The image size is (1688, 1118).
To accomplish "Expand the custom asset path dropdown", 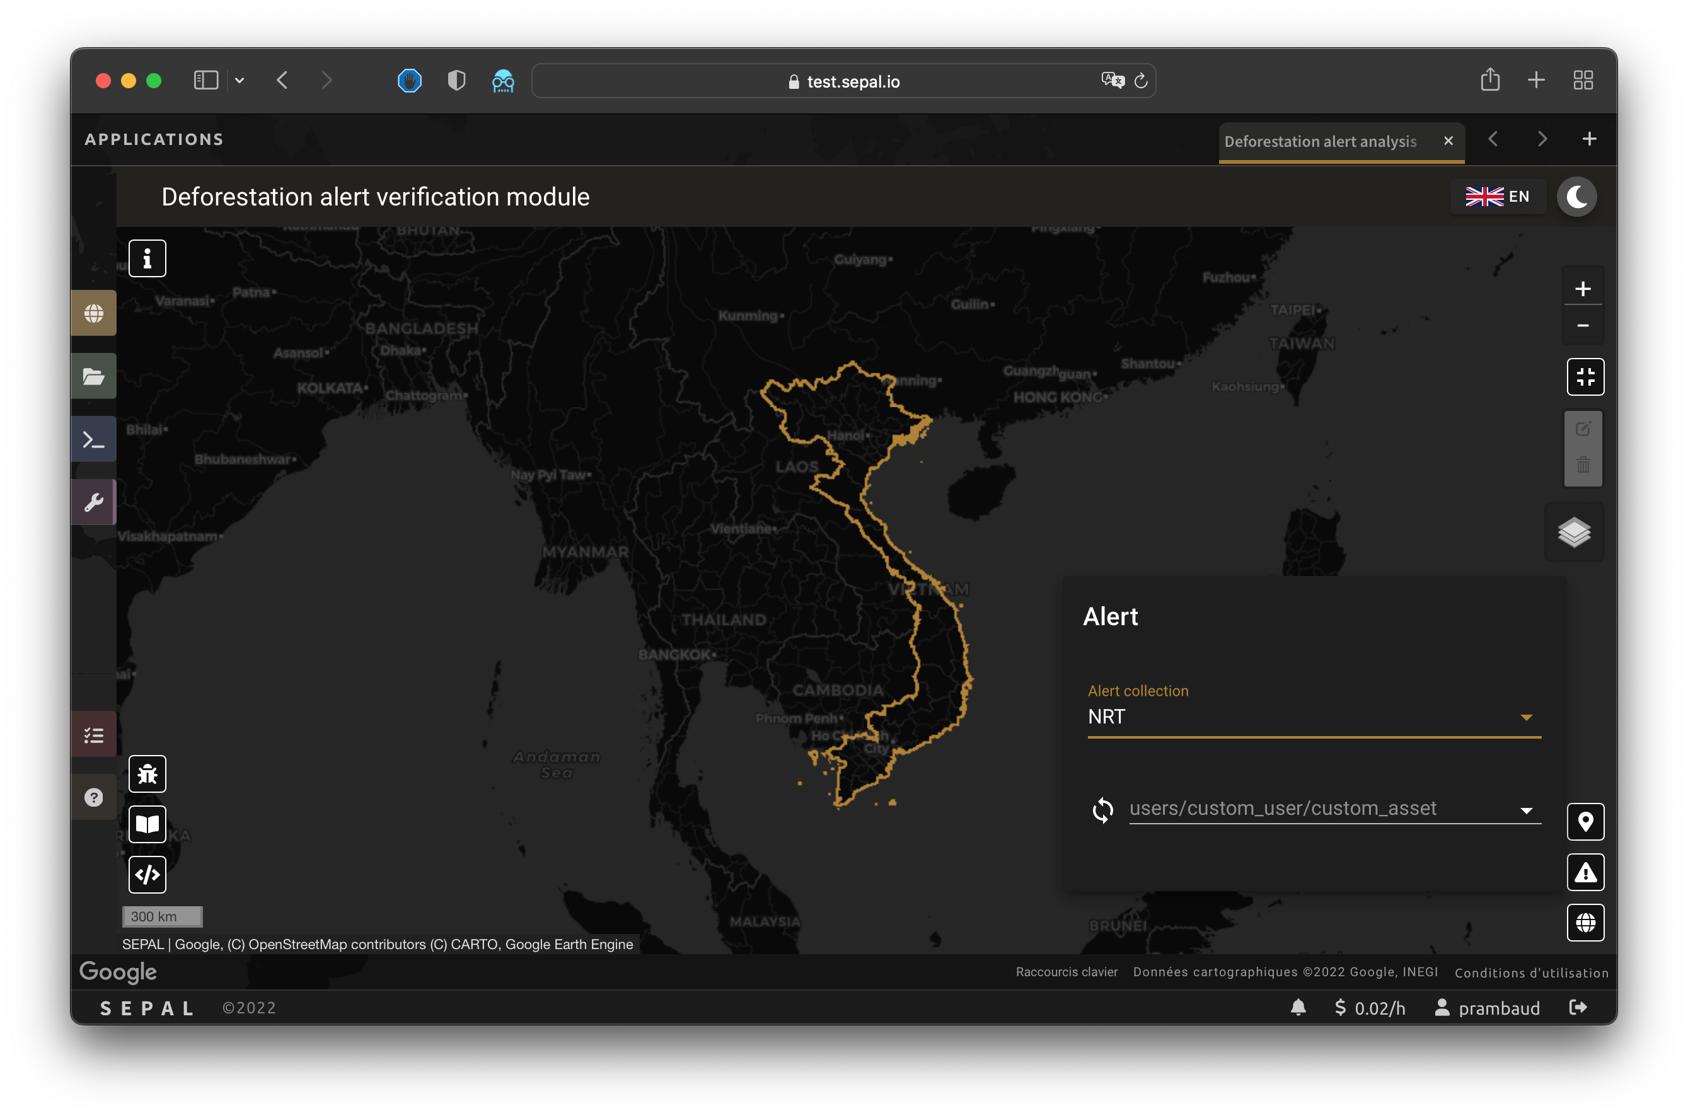I will 1334,809.
